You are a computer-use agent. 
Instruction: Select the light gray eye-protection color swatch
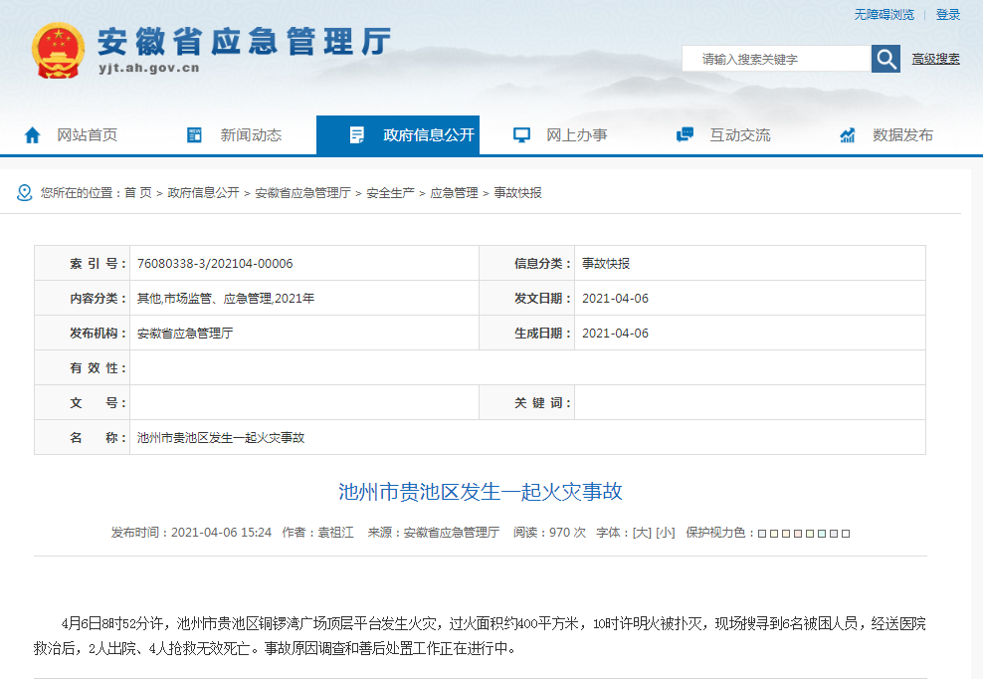[x=834, y=534]
